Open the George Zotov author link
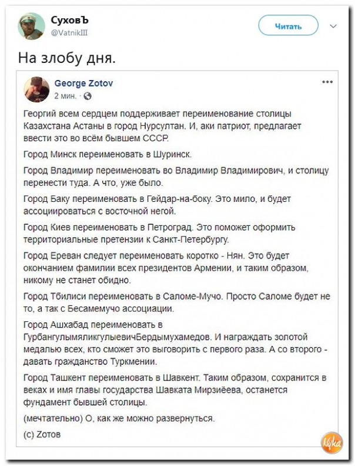Screen dimensions: 355x466 coord(83,84)
